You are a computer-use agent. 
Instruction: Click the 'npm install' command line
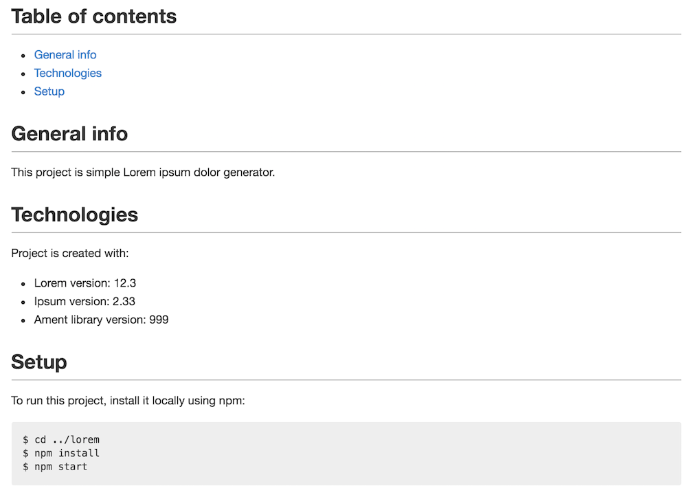pos(61,453)
